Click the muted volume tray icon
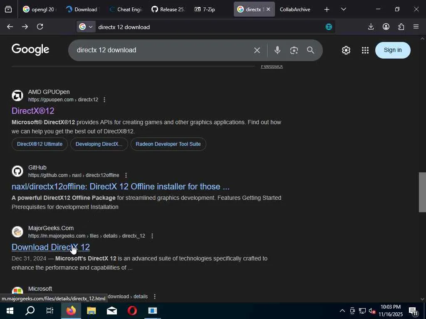The image size is (426, 319). coord(372,311)
